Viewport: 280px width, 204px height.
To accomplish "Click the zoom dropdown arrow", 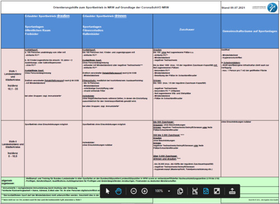I will (169, 191).
